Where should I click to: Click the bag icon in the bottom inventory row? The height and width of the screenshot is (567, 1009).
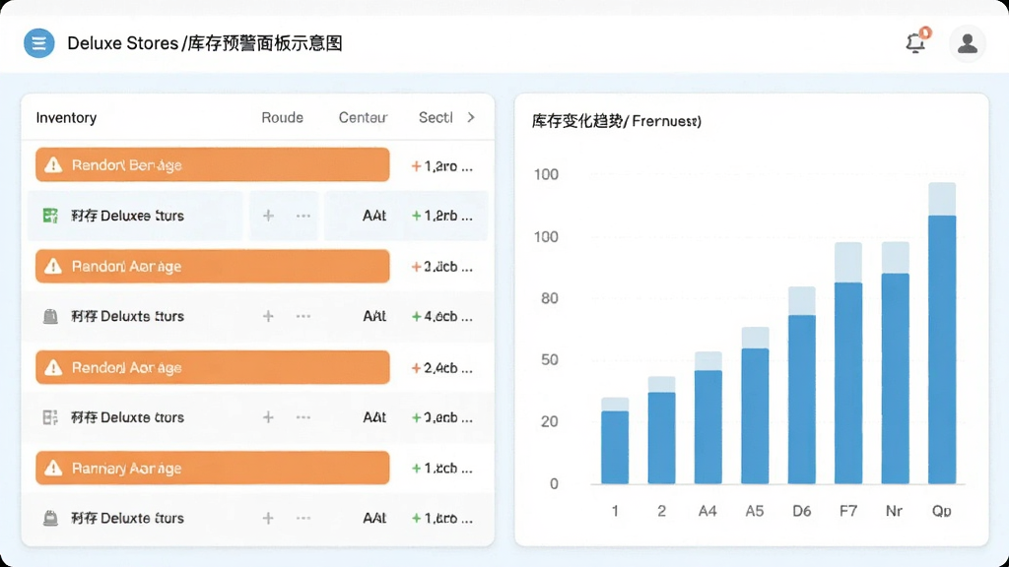click(50, 518)
